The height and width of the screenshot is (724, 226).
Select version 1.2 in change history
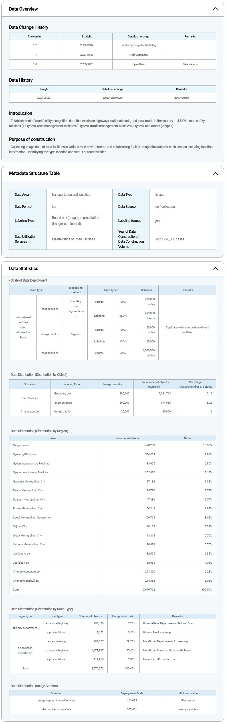[x=35, y=45]
